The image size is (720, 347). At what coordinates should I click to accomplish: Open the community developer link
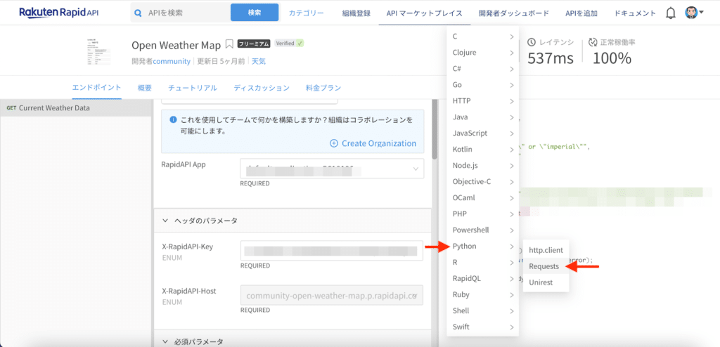coord(172,61)
